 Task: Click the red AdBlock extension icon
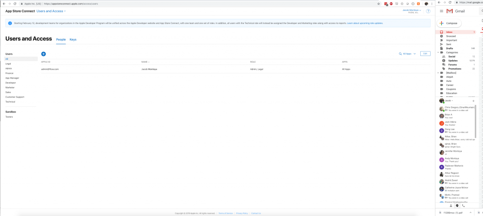pyautogui.click(x=391, y=4)
